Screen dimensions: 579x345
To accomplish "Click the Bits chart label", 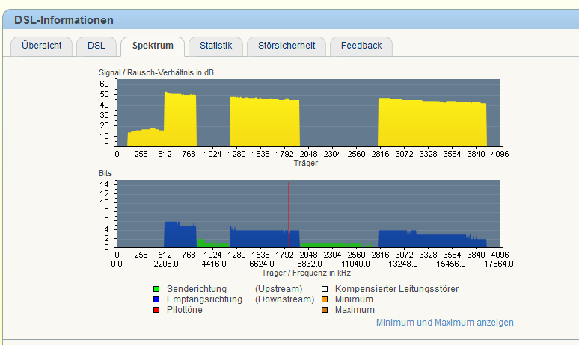I will coord(105,173).
